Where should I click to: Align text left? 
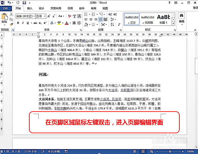click(x=86, y=19)
